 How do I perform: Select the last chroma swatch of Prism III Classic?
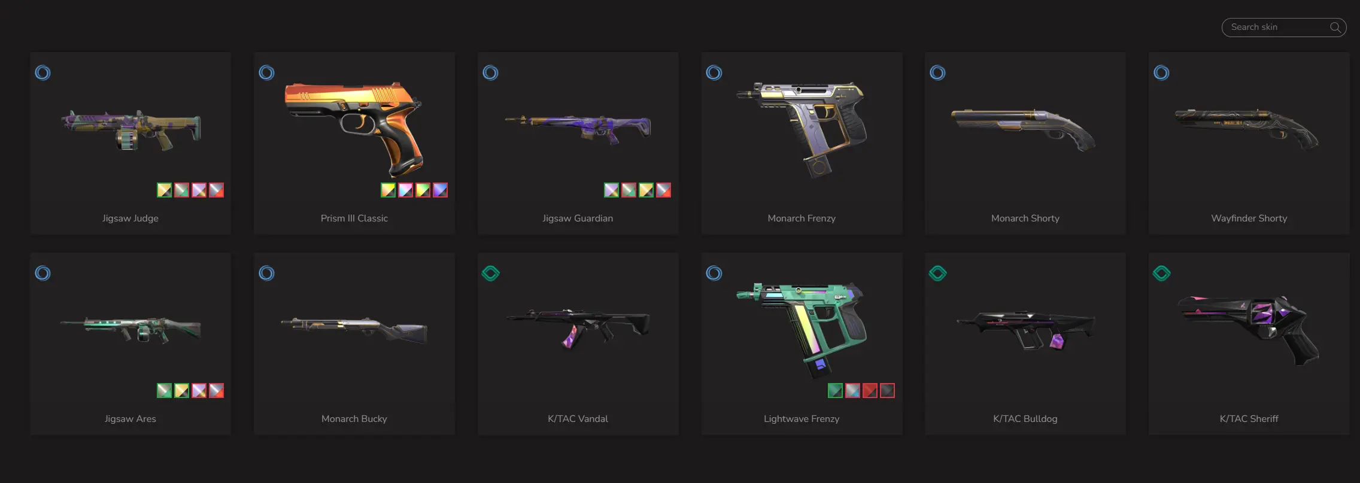440,190
